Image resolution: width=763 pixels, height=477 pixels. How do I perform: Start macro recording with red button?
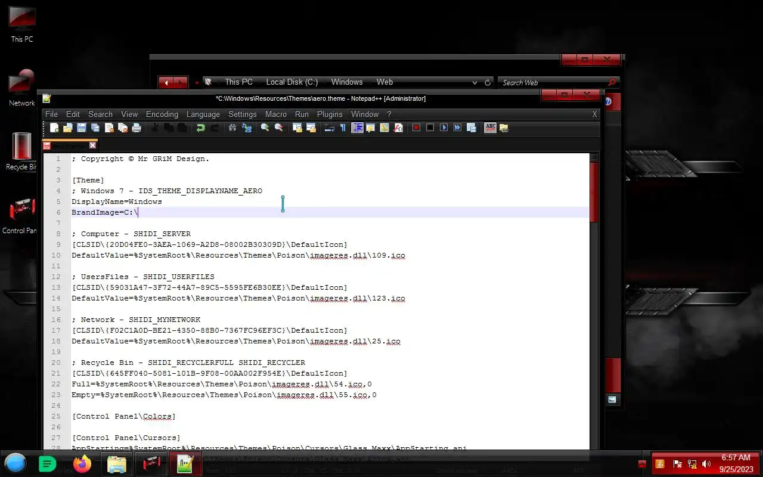417,128
